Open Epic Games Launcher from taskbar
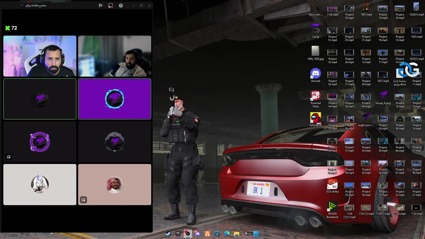The image size is (425, 239). pos(178,234)
